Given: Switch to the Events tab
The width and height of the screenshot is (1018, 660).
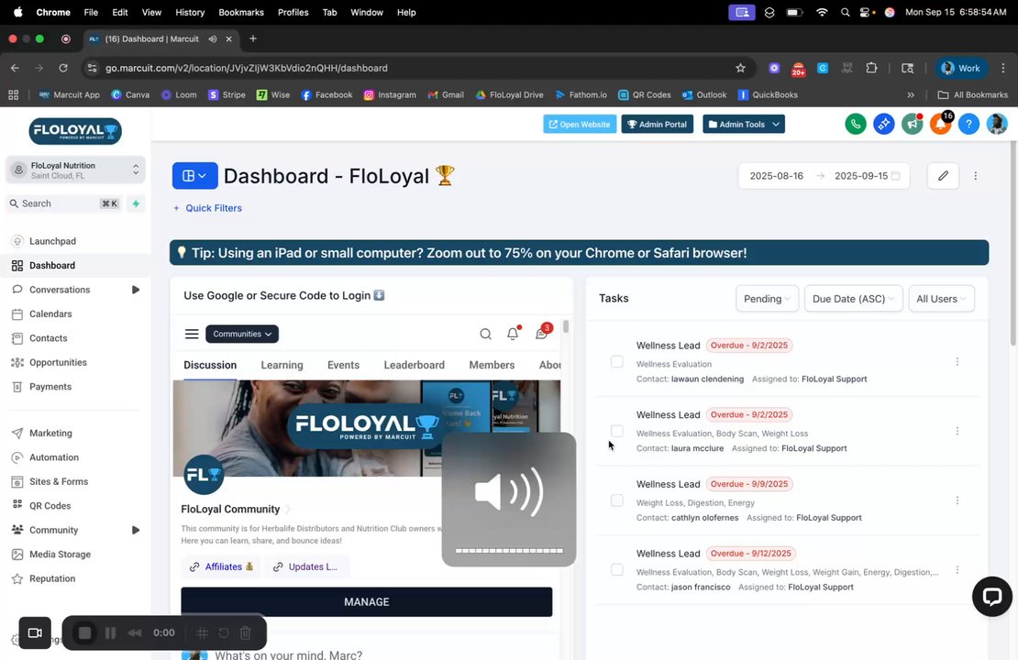Looking at the screenshot, I should pyautogui.click(x=343, y=365).
